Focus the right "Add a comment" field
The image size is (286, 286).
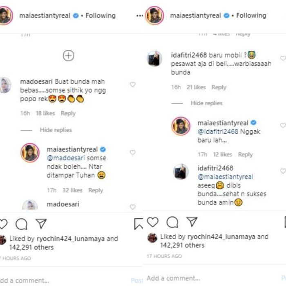click(x=204, y=278)
